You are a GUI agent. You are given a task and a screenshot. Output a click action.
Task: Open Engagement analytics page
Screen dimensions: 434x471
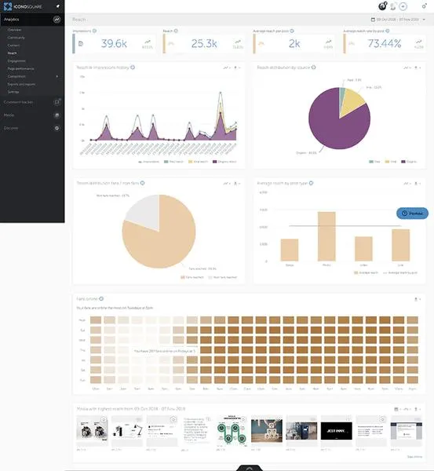tap(16, 61)
